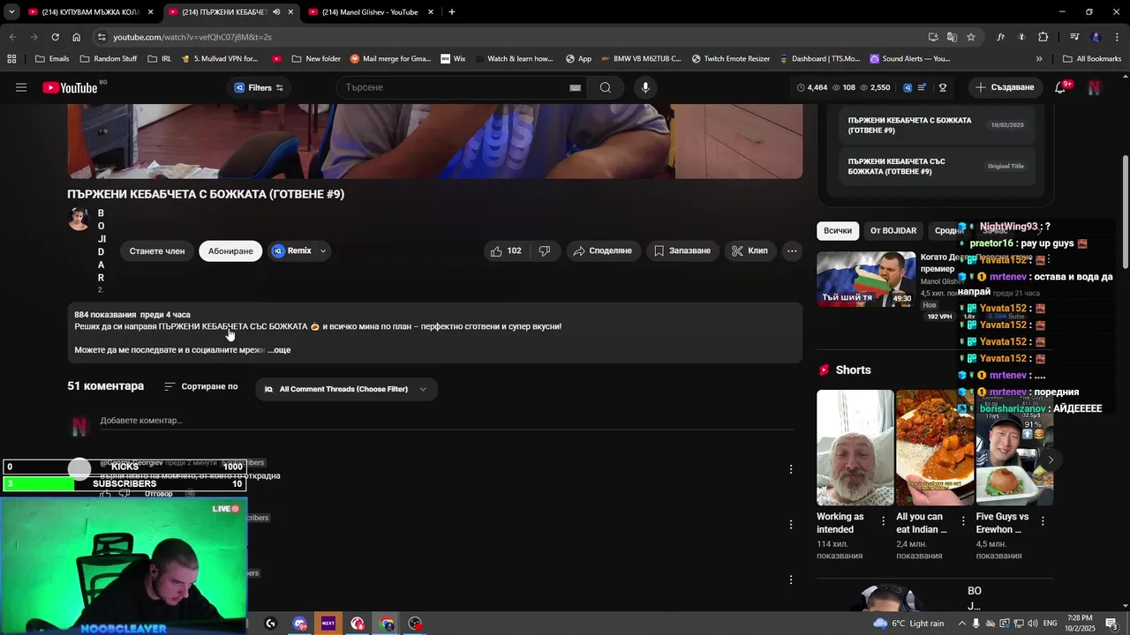This screenshot has width=1130, height=635.
Task: Open Chrome three-dot menu
Action: [1116, 37]
